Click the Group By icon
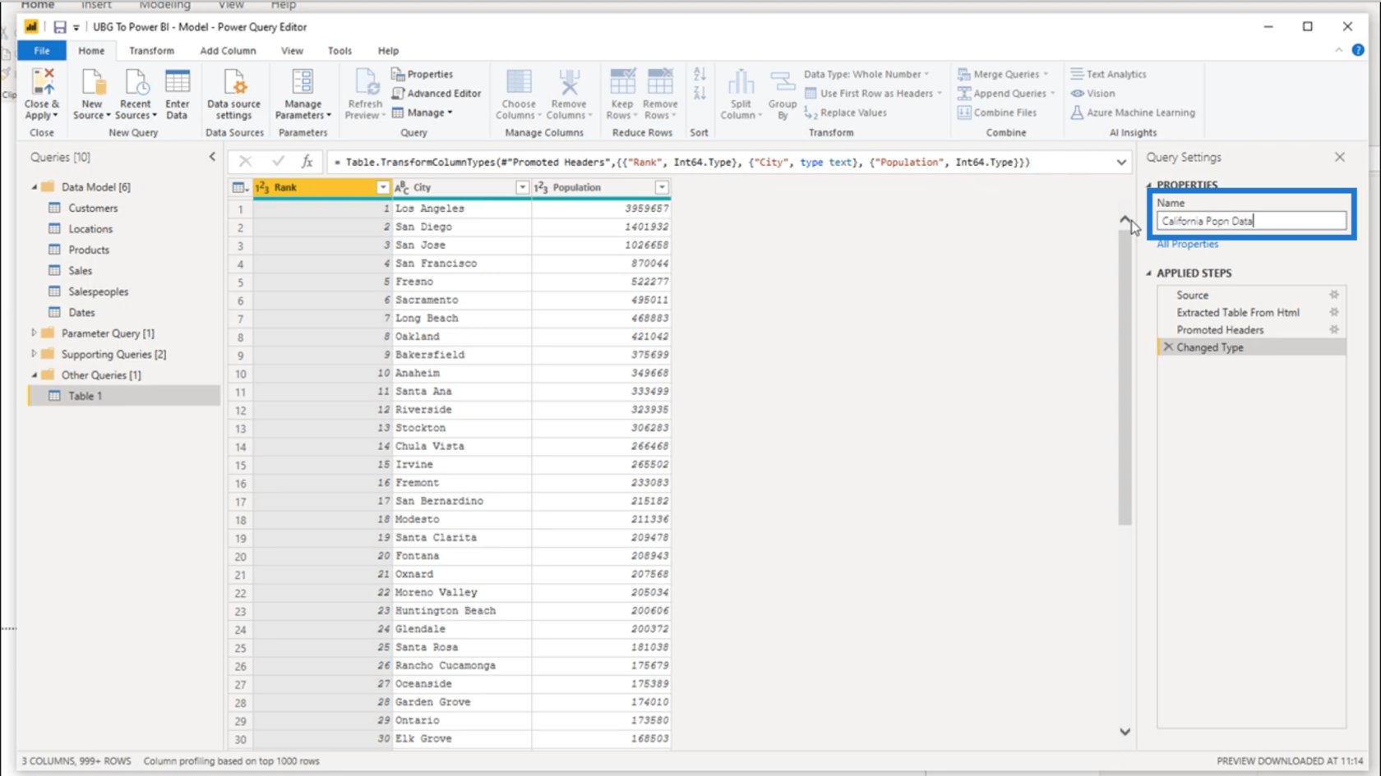This screenshot has width=1381, height=776. (x=783, y=83)
